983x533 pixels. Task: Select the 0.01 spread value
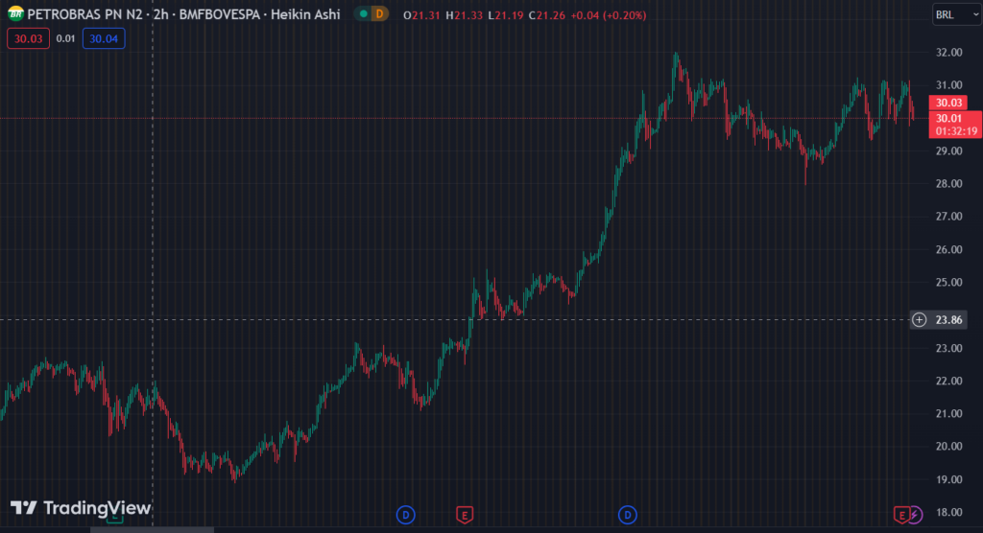65,39
